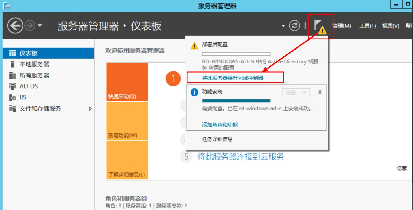
Task: Click the 添加角色和功能 link
Action: [x=220, y=125]
